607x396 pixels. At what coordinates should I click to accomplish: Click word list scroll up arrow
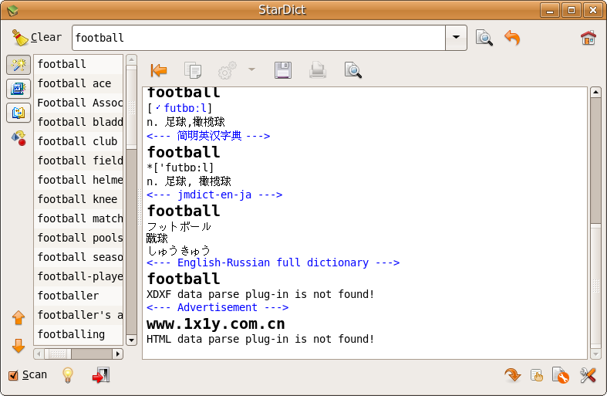132,60
